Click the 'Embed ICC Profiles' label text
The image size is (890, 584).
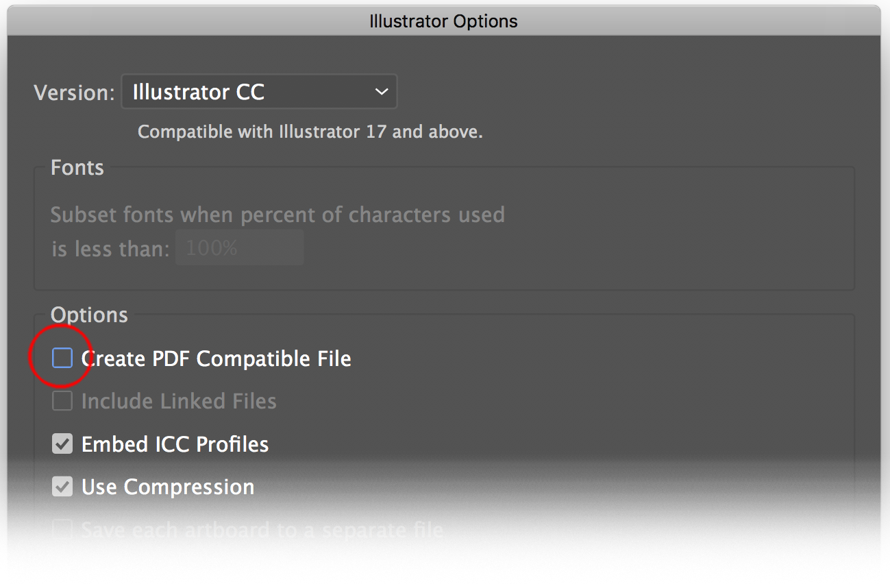175,444
